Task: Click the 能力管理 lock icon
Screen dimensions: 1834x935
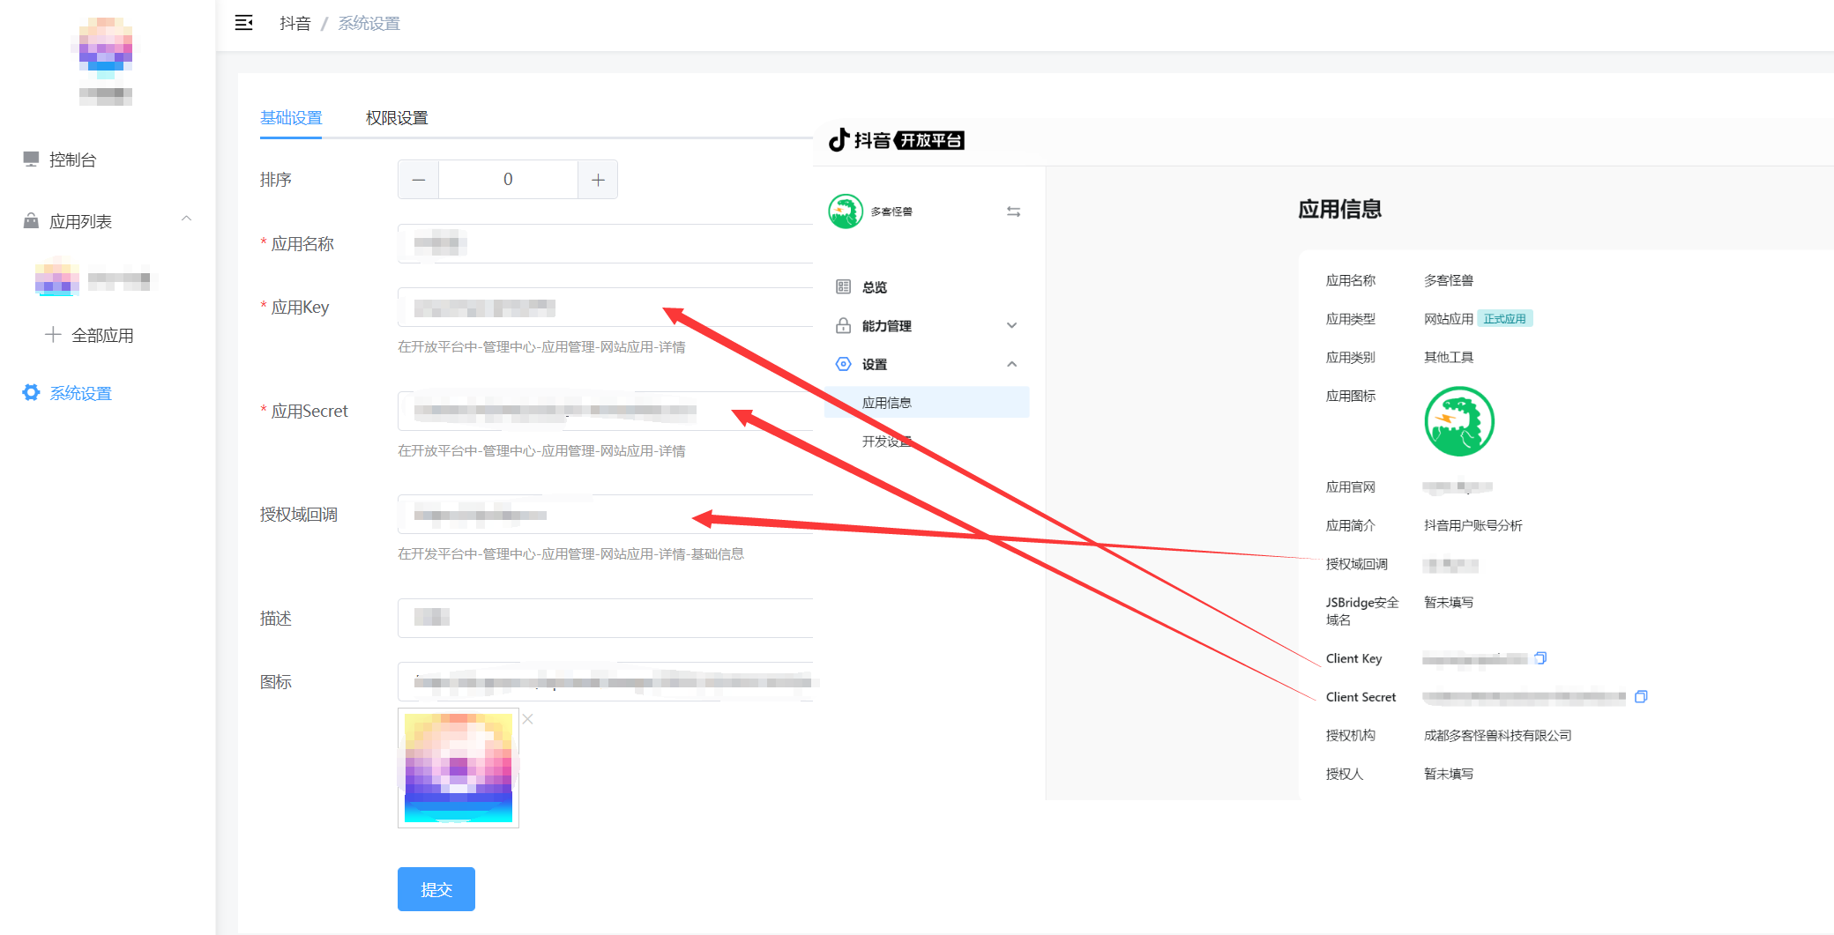Action: [x=844, y=325]
